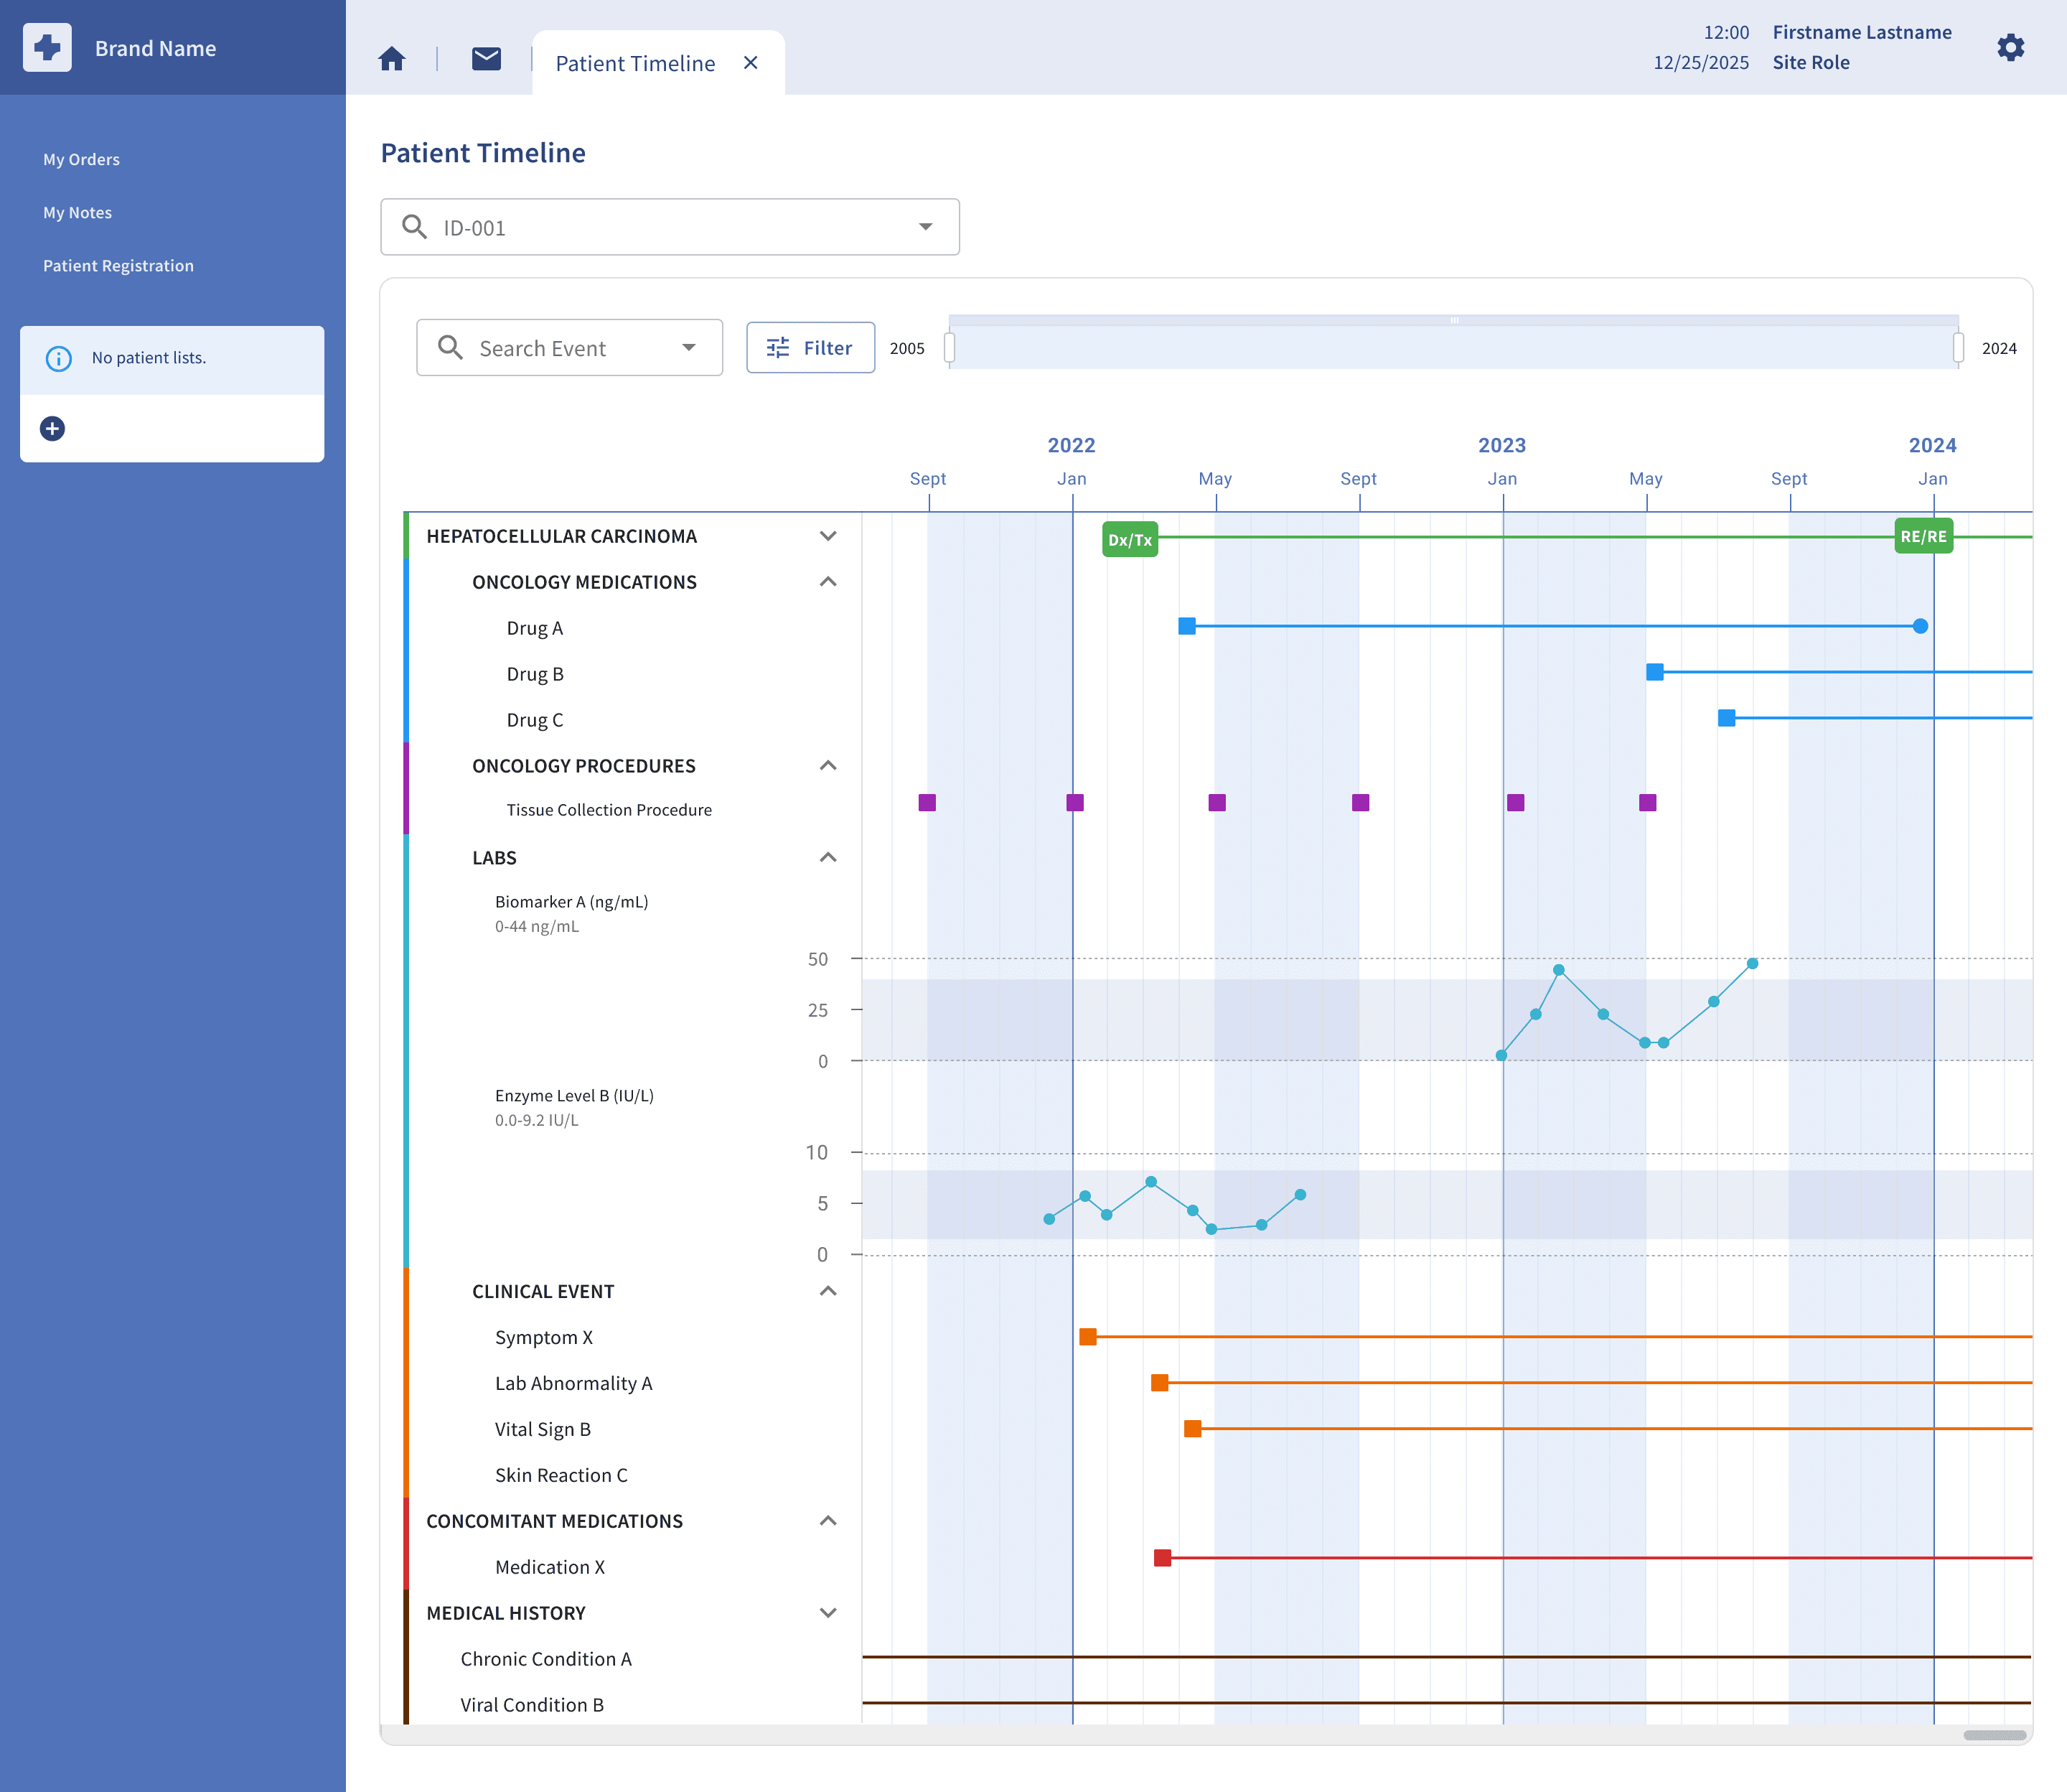Select the Skin Reaction C row label

click(562, 1475)
